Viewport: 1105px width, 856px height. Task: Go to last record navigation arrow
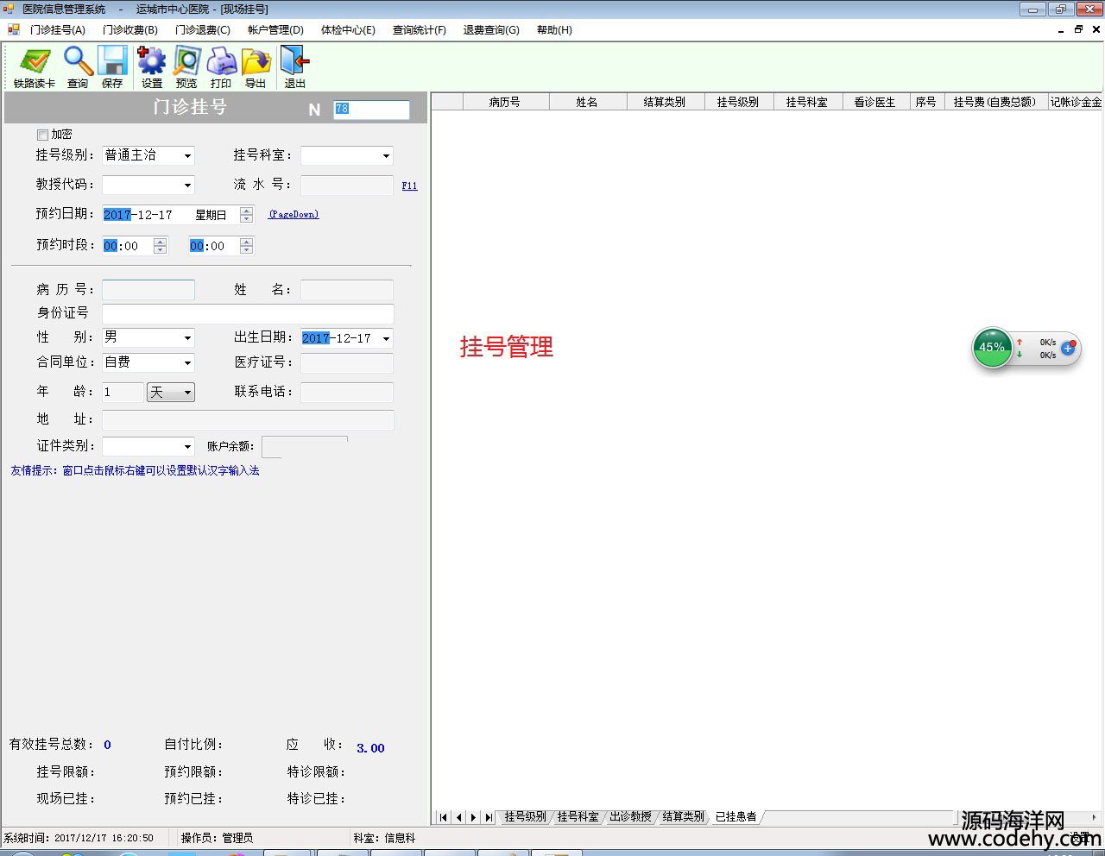[x=489, y=817]
